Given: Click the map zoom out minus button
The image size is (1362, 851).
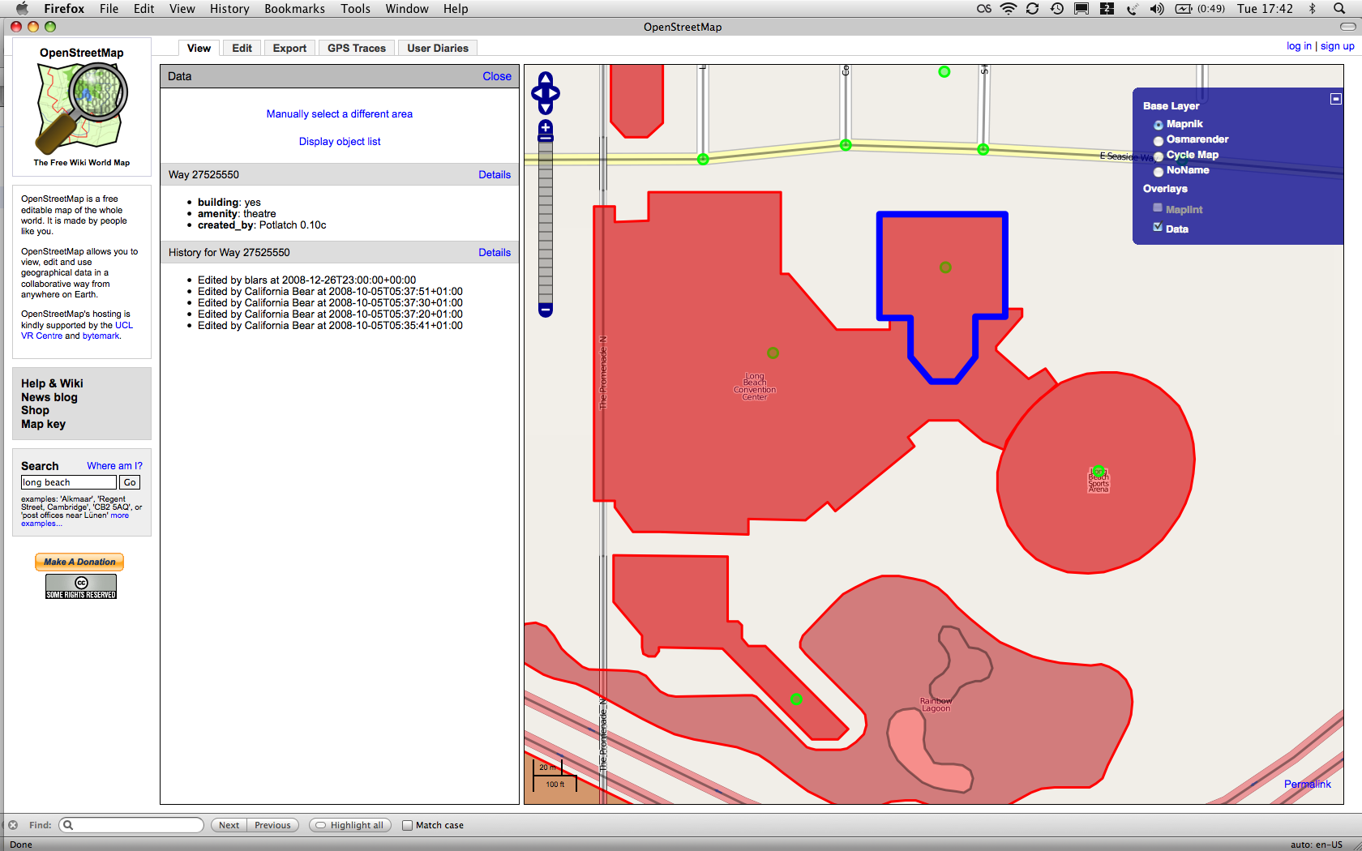Looking at the screenshot, I should (546, 310).
